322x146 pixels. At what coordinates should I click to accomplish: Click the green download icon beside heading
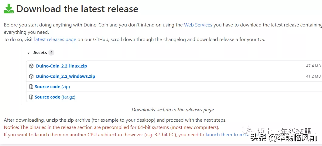9,9
